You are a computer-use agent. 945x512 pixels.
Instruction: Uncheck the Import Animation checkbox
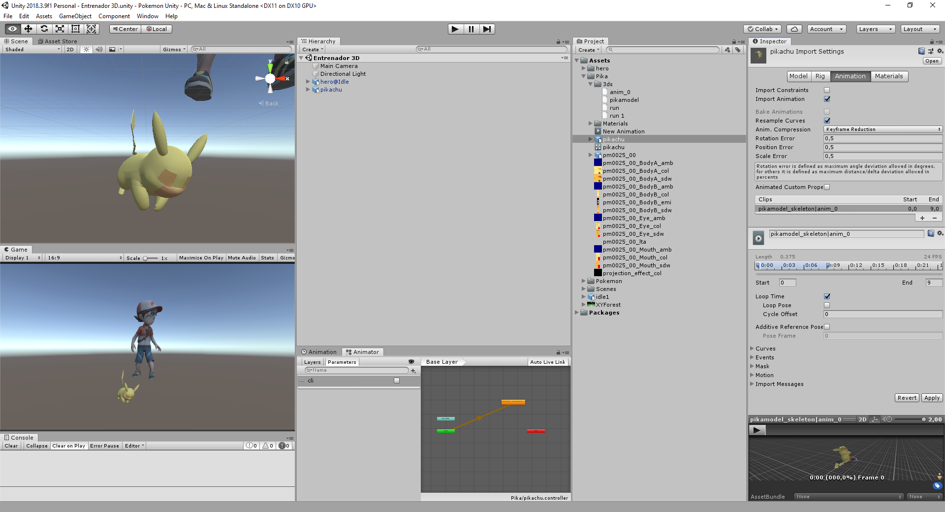click(827, 99)
